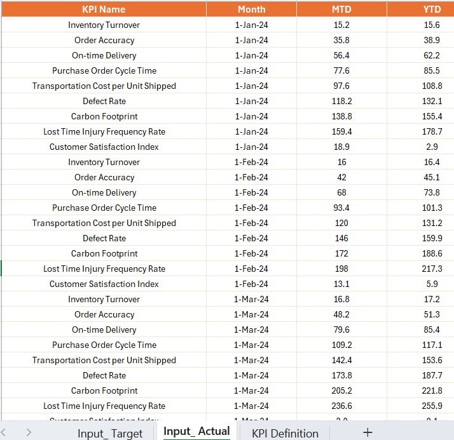454x440 pixels.
Task: Select MTD value 18.9
Action: [341, 147]
